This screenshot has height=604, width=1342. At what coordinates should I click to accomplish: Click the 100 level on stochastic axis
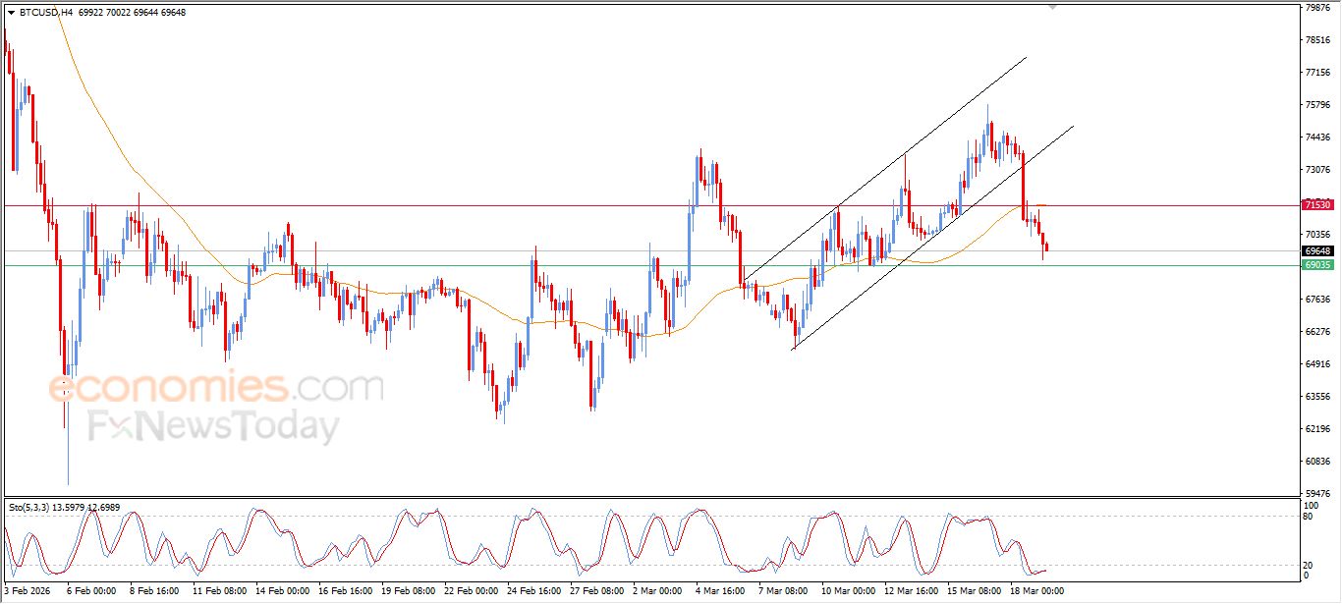coord(1314,506)
